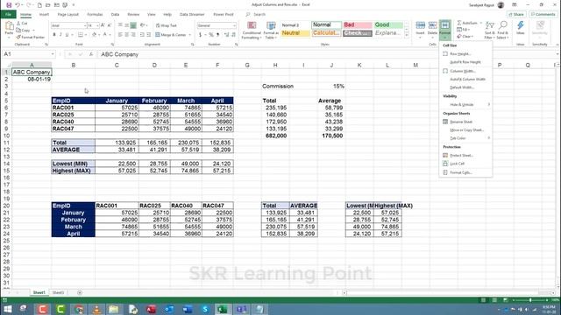561x315 pixels.
Task: Toggle Bold formatting
Action: pos(54,35)
